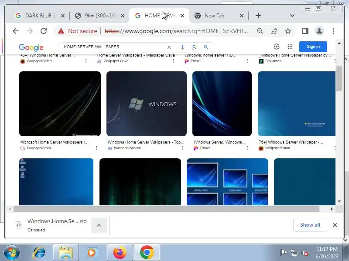This screenshot has height=261, width=349.
Task: Open Windows Explorer from taskbar
Action: pyautogui.click(x=66, y=252)
